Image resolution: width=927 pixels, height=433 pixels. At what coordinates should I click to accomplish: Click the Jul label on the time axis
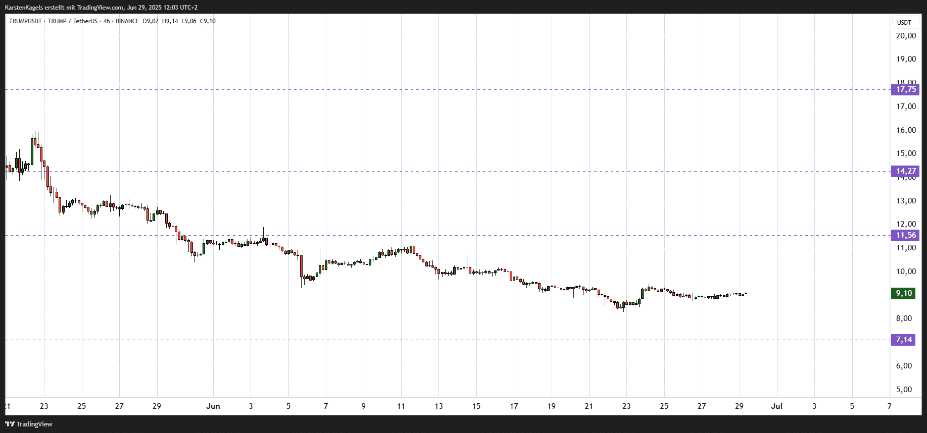[x=777, y=406]
